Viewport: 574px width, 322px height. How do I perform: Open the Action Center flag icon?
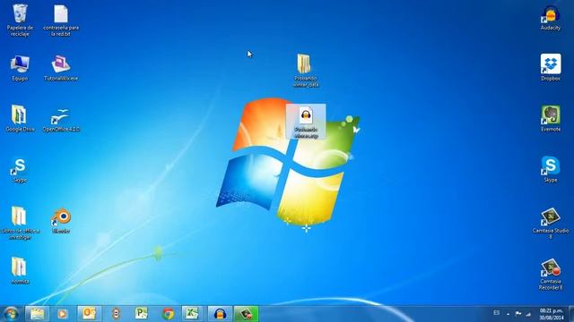click(518, 314)
